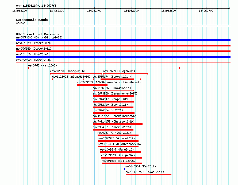238x185 pixels.
Task: Click red bar under nsv596369 (Cooper2011)
Action: (x=123, y=51)
